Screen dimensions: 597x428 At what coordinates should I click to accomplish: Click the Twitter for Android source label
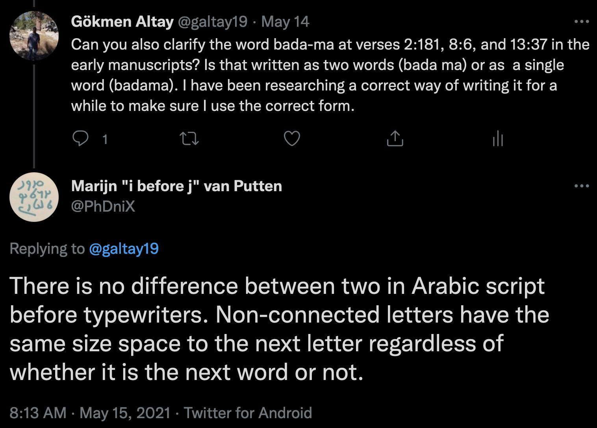pyautogui.click(x=248, y=413)
